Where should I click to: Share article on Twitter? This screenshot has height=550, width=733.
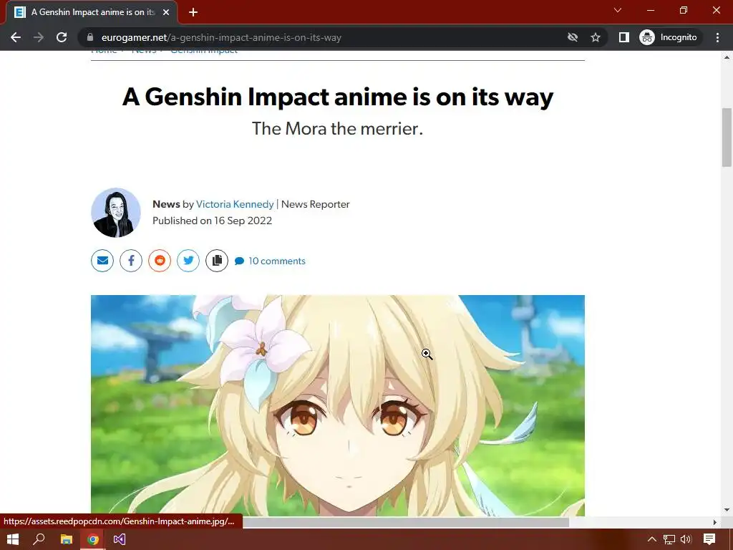(188, 261)
